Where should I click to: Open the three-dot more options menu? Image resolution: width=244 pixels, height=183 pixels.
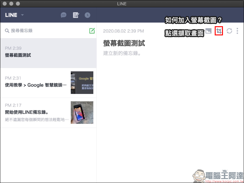point(237,31)
